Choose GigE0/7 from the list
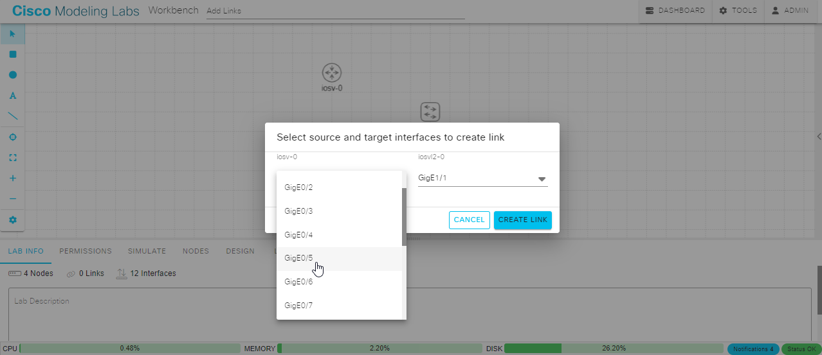This screenshot has height=355, width=822. [339, 306]
